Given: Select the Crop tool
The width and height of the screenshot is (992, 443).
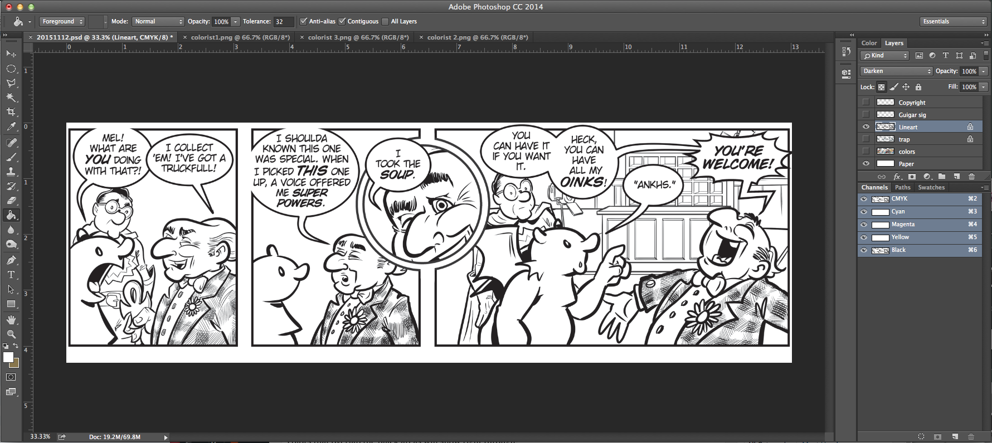Looking at the screenshot, I should pos(11,112).
